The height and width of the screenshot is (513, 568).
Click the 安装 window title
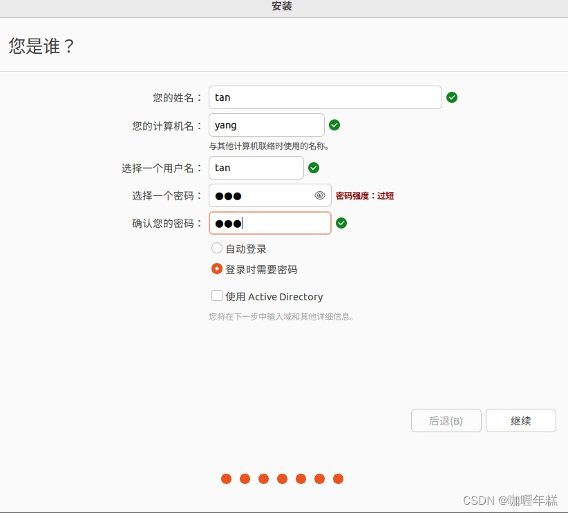pos(282,6)
